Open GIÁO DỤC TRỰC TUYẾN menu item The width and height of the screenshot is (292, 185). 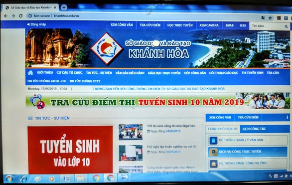coord(164,73)
